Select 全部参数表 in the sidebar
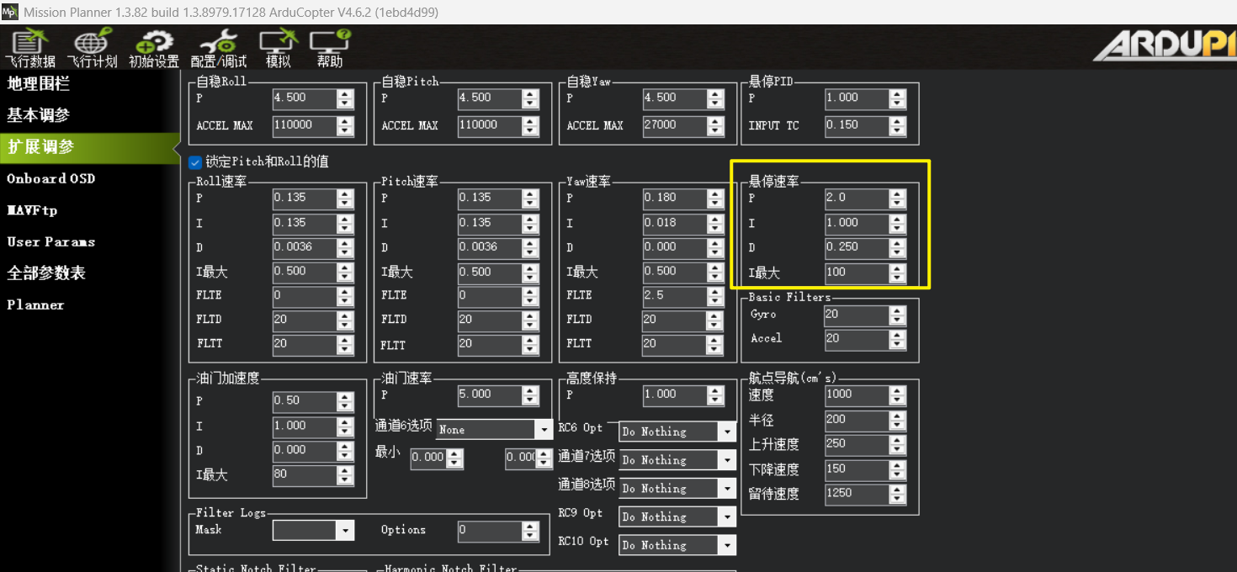The width and height of the screenshot is (1237, 572). 46,273
